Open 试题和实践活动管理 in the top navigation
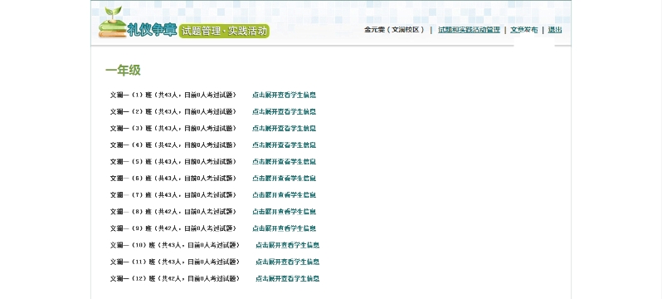The height and width of the screenshot is (299, 662). pyautogui.click(x=469, y=30)
